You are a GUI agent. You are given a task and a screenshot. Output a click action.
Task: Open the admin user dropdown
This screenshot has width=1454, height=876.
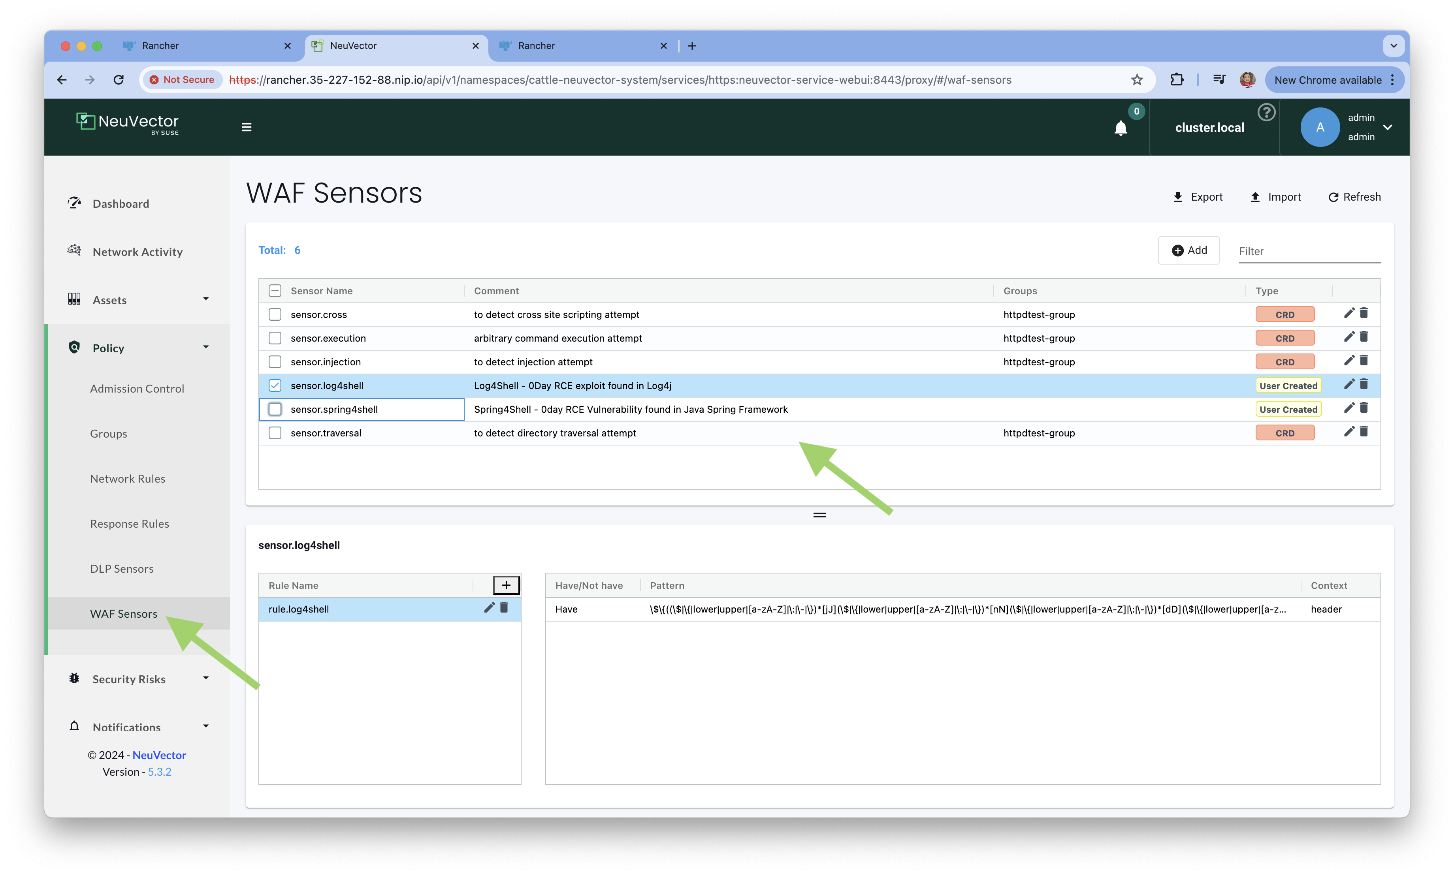pyautogui.click(x=1387, y=127)
